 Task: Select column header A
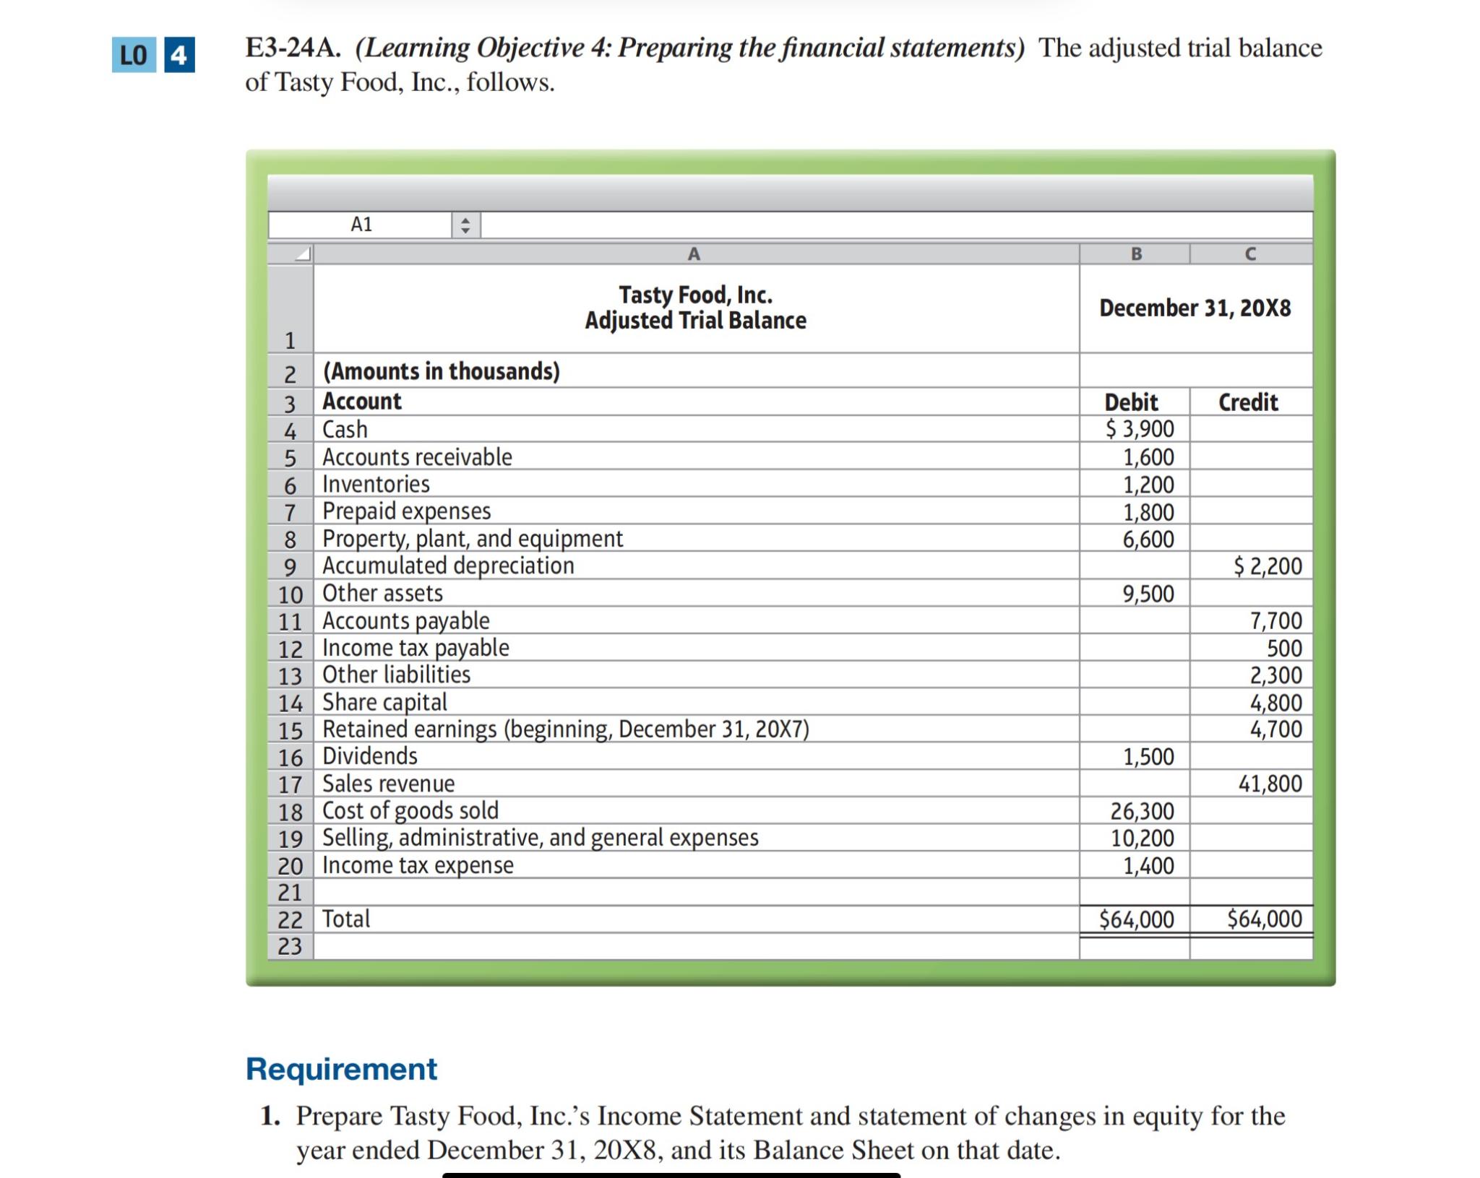[x=694, y=254]
